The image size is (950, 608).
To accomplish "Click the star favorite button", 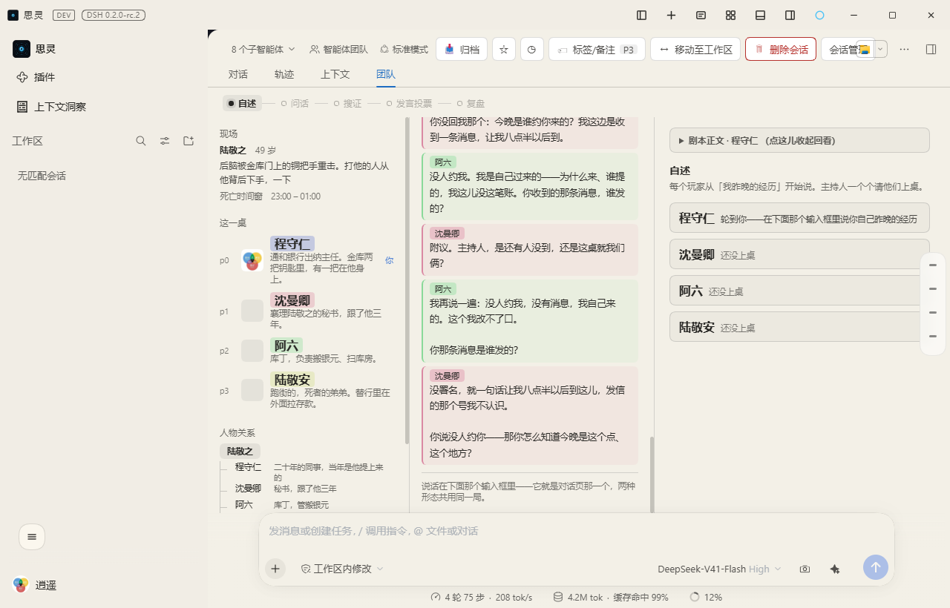I will point(504,50).
